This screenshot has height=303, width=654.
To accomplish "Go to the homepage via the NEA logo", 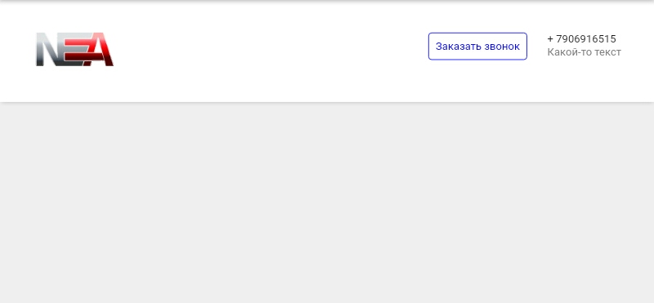I will (x=74, y=49).
